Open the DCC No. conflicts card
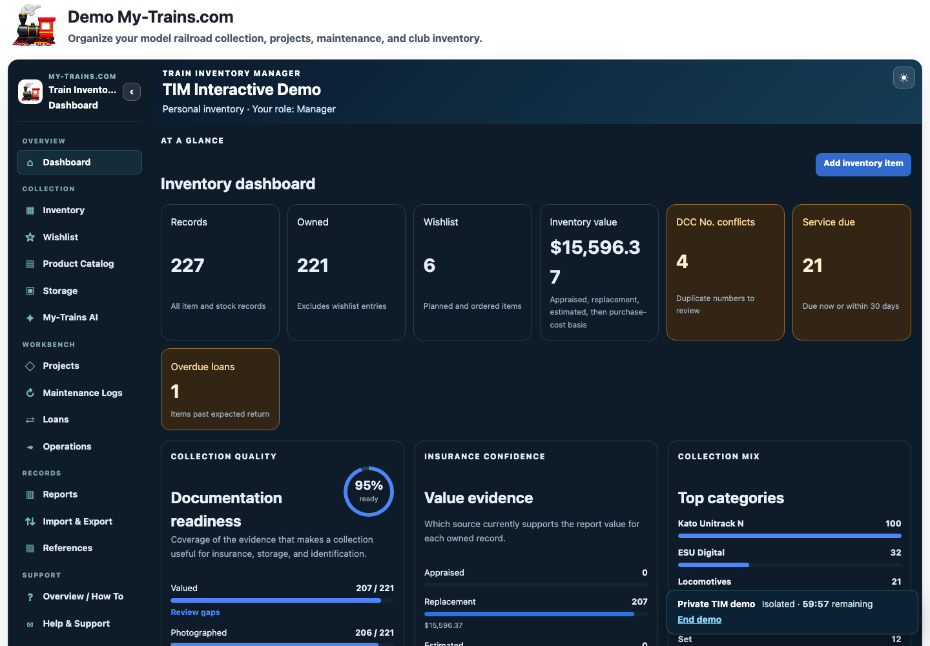The height and width of the screenshot is (646, 930). [725, 272]
